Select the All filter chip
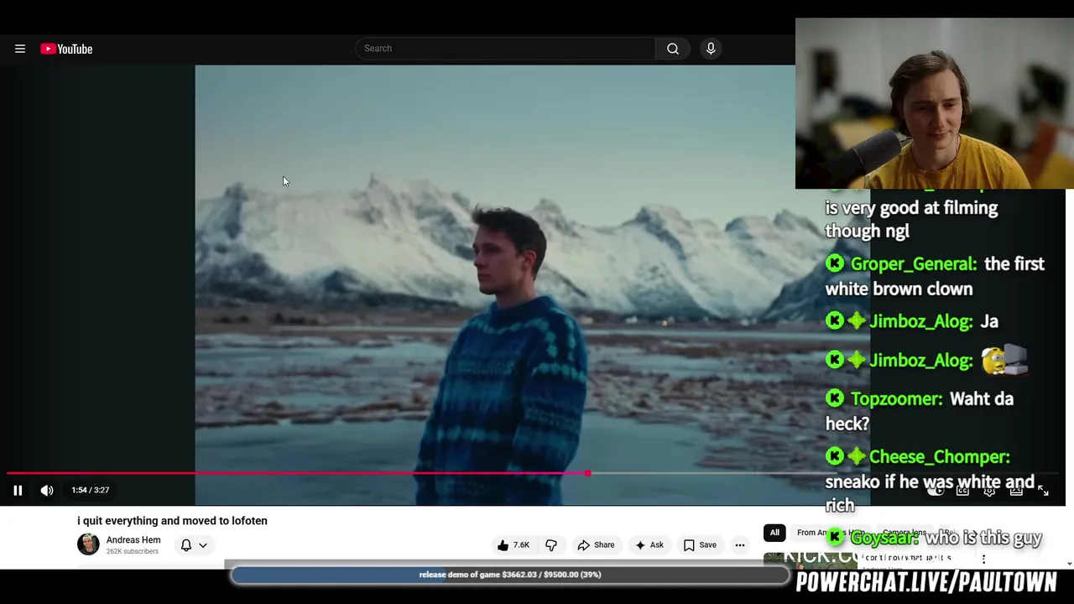The width and height of the screenshot is (1074, 604). (774, 533)
